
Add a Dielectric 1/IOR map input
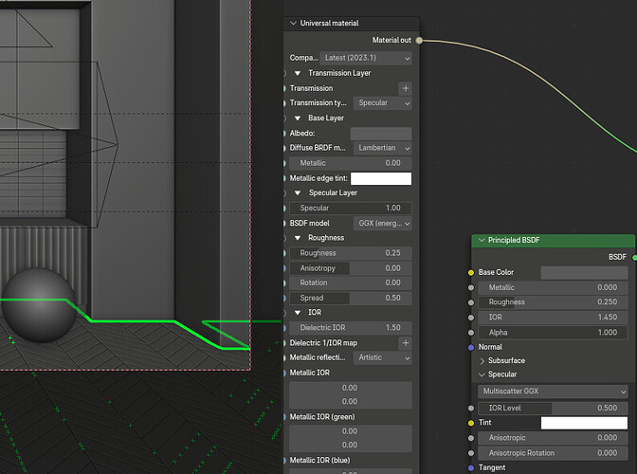(x=405, y=343)
